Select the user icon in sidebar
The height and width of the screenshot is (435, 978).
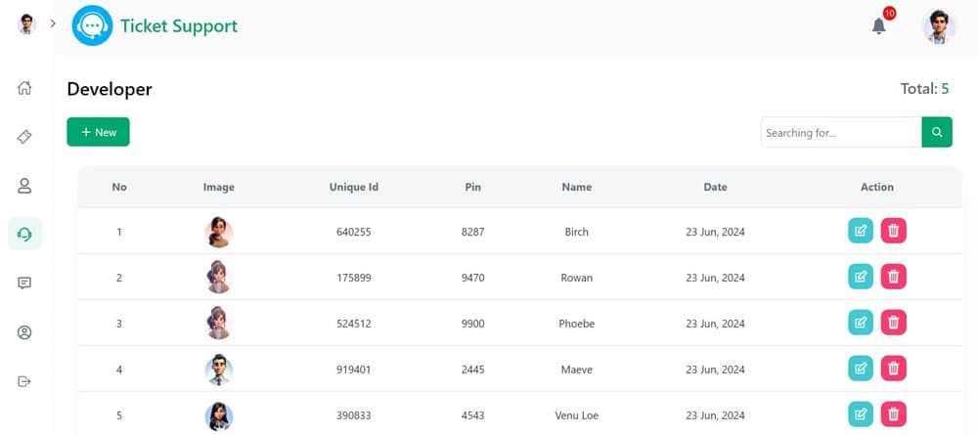click(x=24, y=185)
